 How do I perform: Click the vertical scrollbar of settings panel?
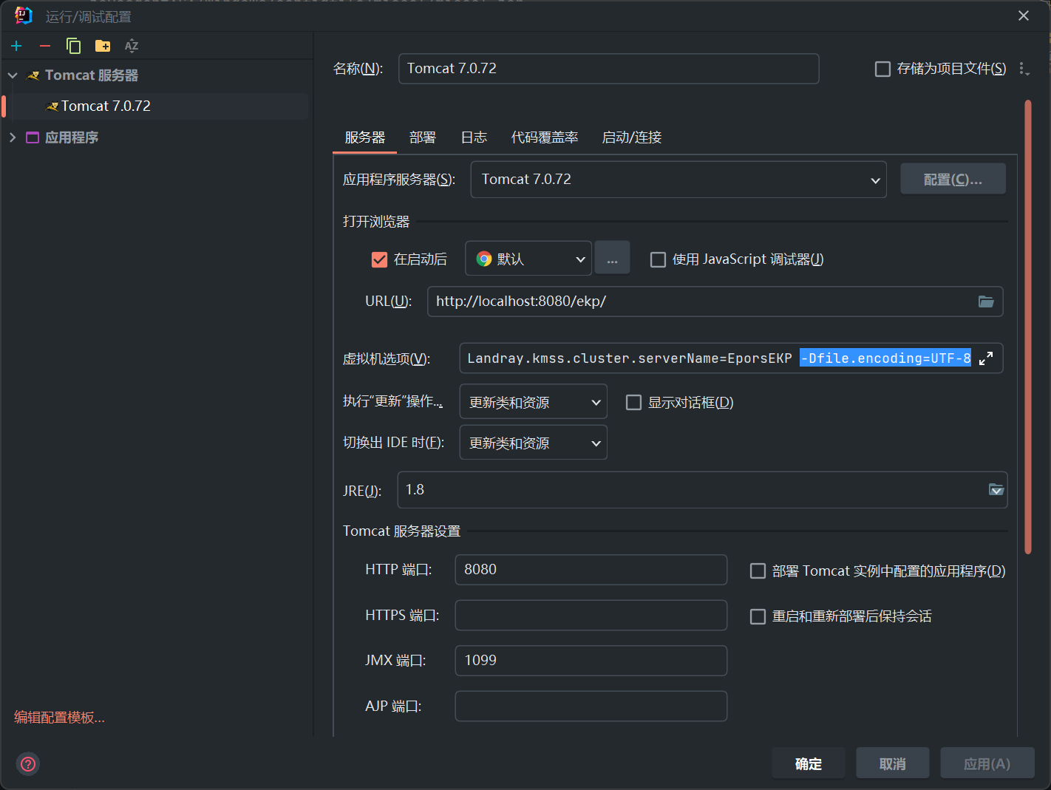tap(1028, 327)
